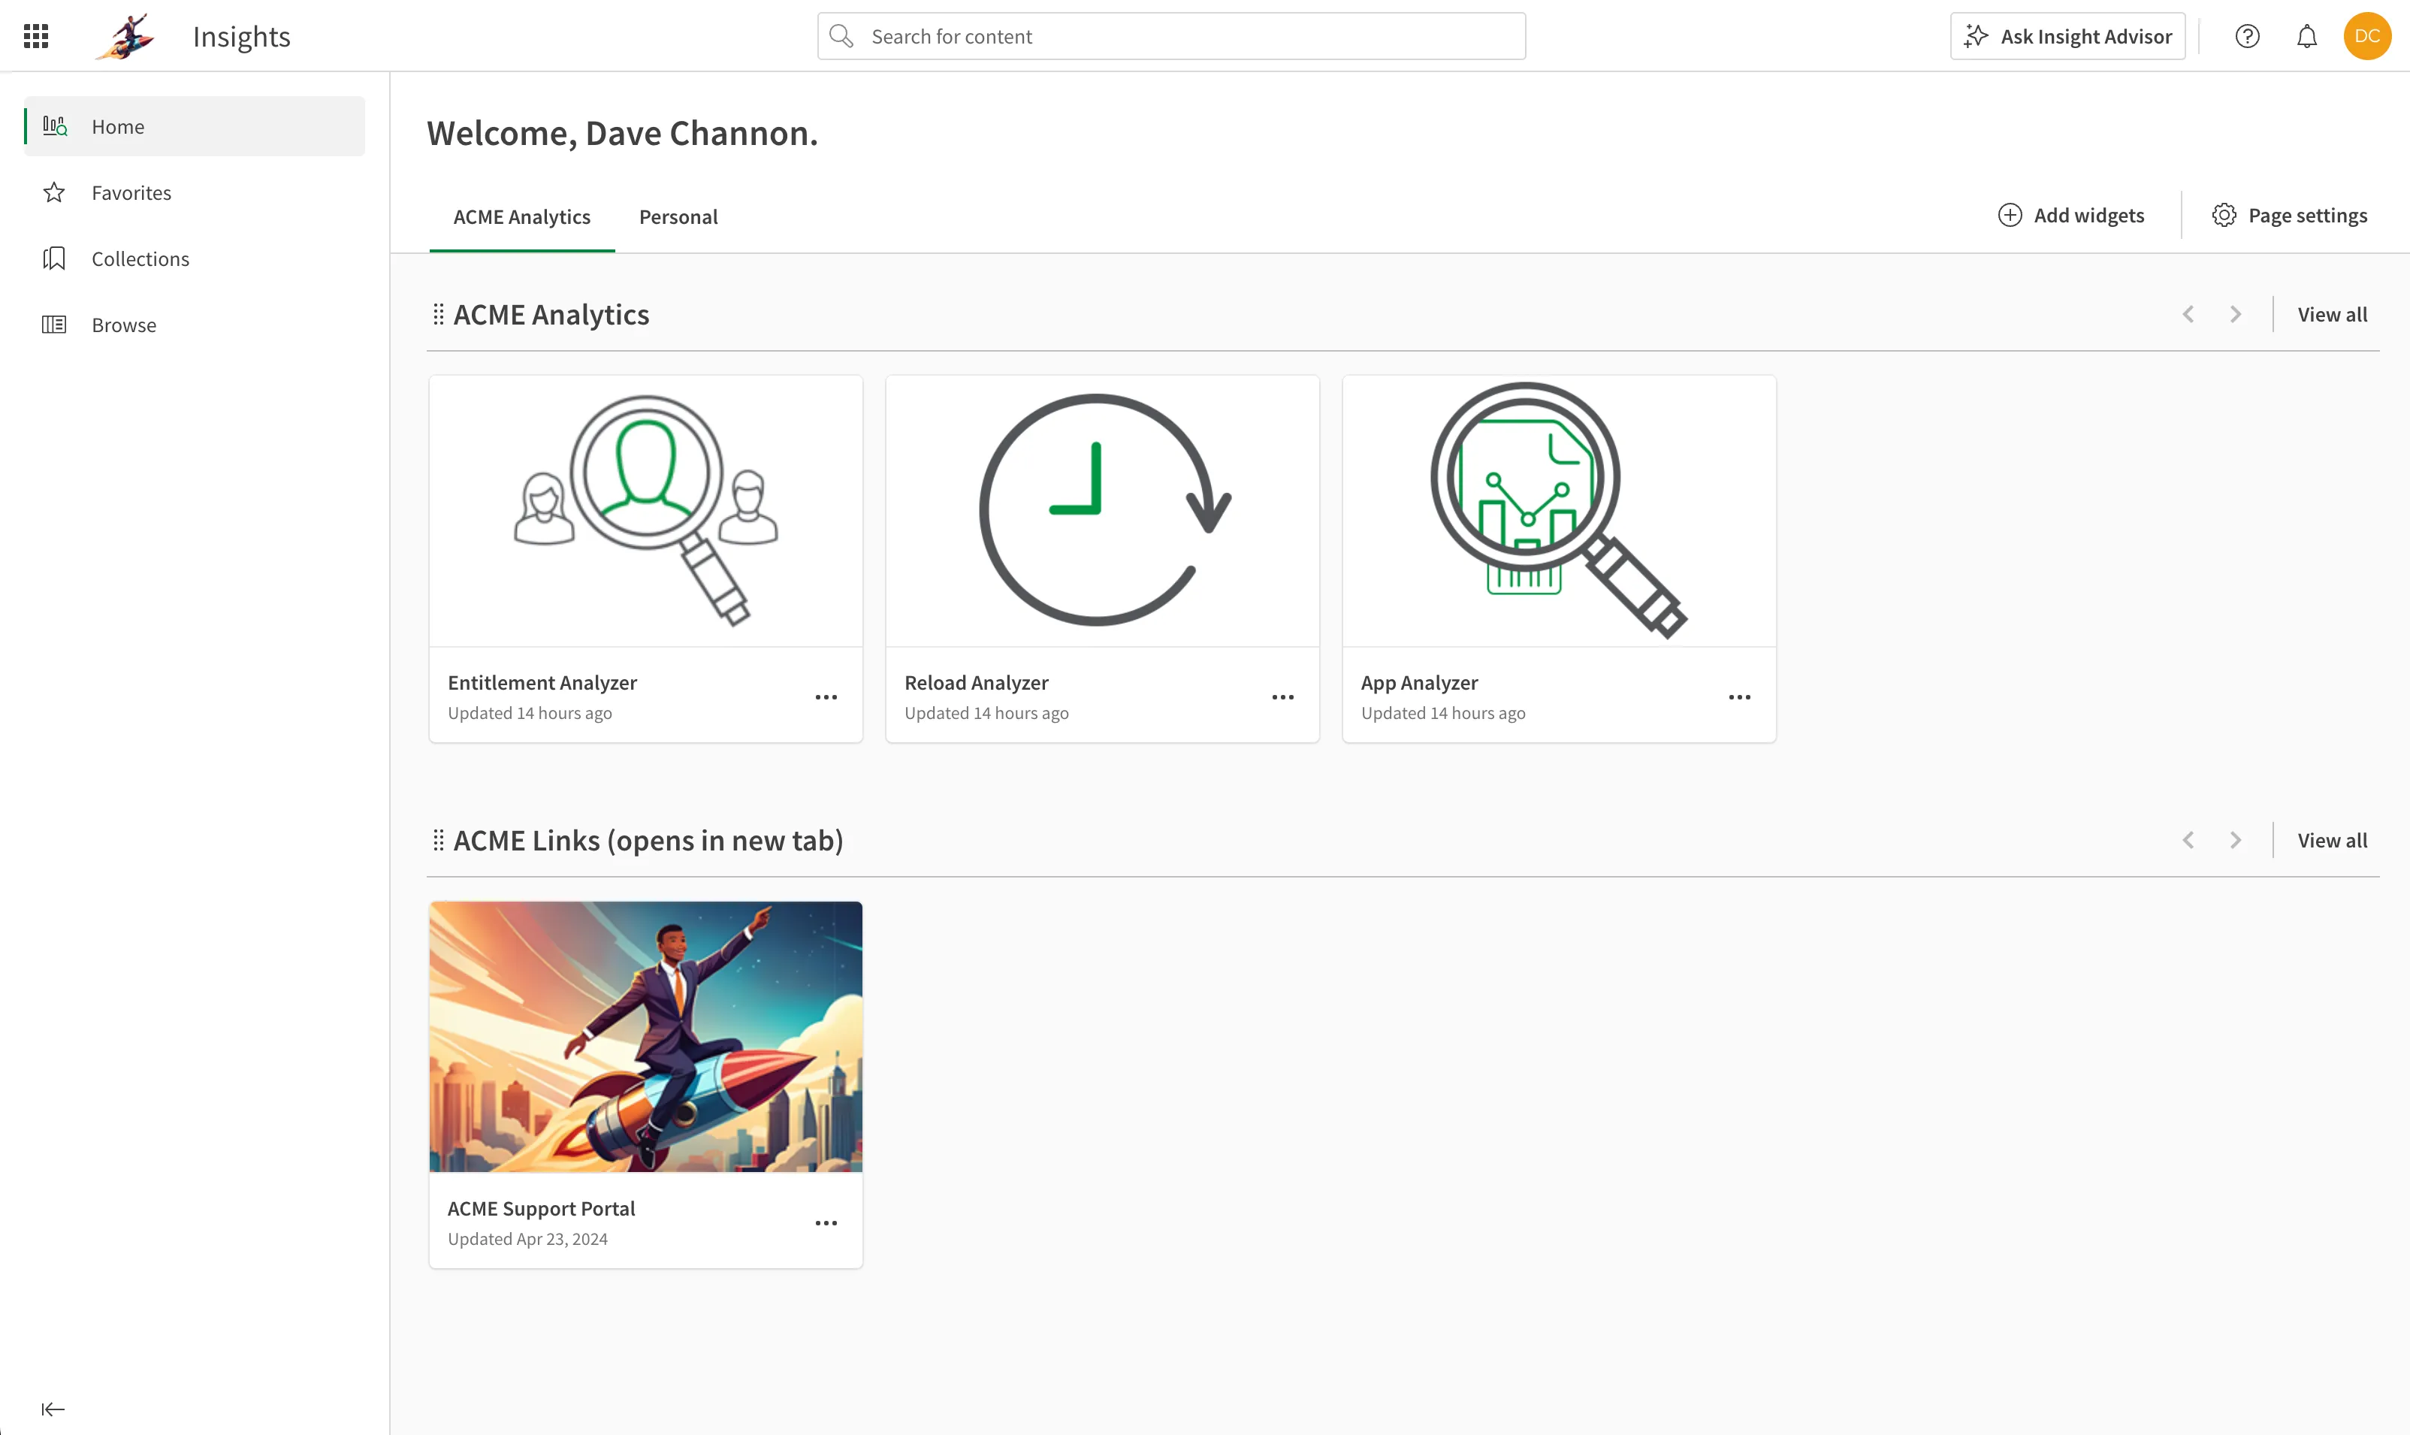
Task: Expand options for ACME Support Portal
Action: point(826,1223)
